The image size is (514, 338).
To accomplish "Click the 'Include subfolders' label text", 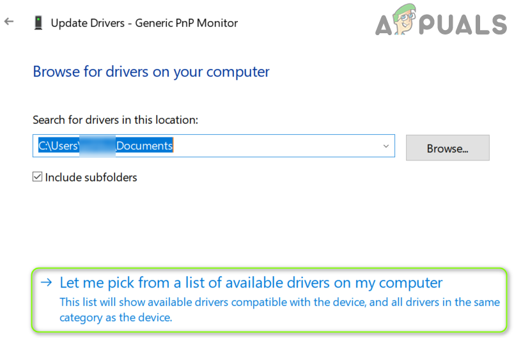I will pyautogui.click(x=91, y=177).
